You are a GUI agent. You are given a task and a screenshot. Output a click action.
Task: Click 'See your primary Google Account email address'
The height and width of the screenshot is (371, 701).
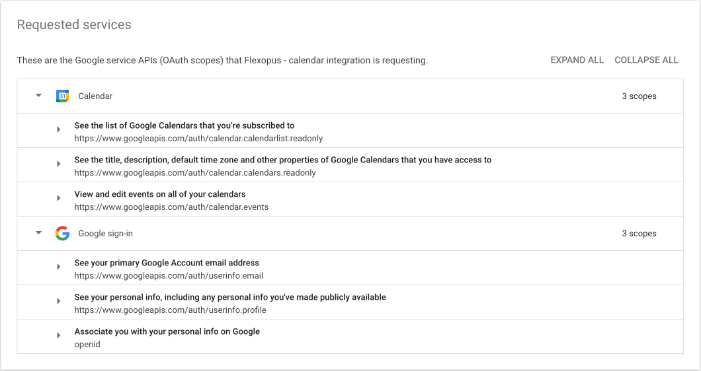(x=167, y=263)
